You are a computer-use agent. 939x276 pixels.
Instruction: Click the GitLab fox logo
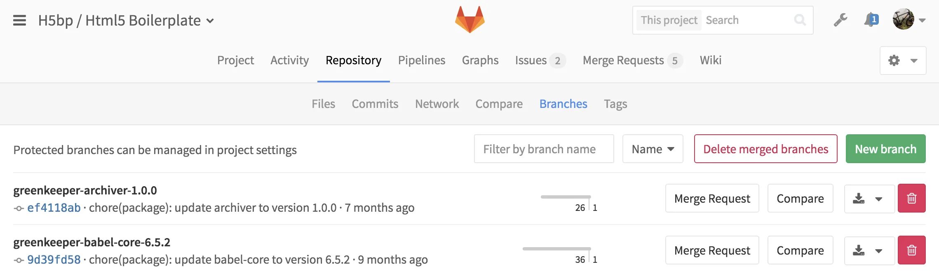click(x=469, y=19)
